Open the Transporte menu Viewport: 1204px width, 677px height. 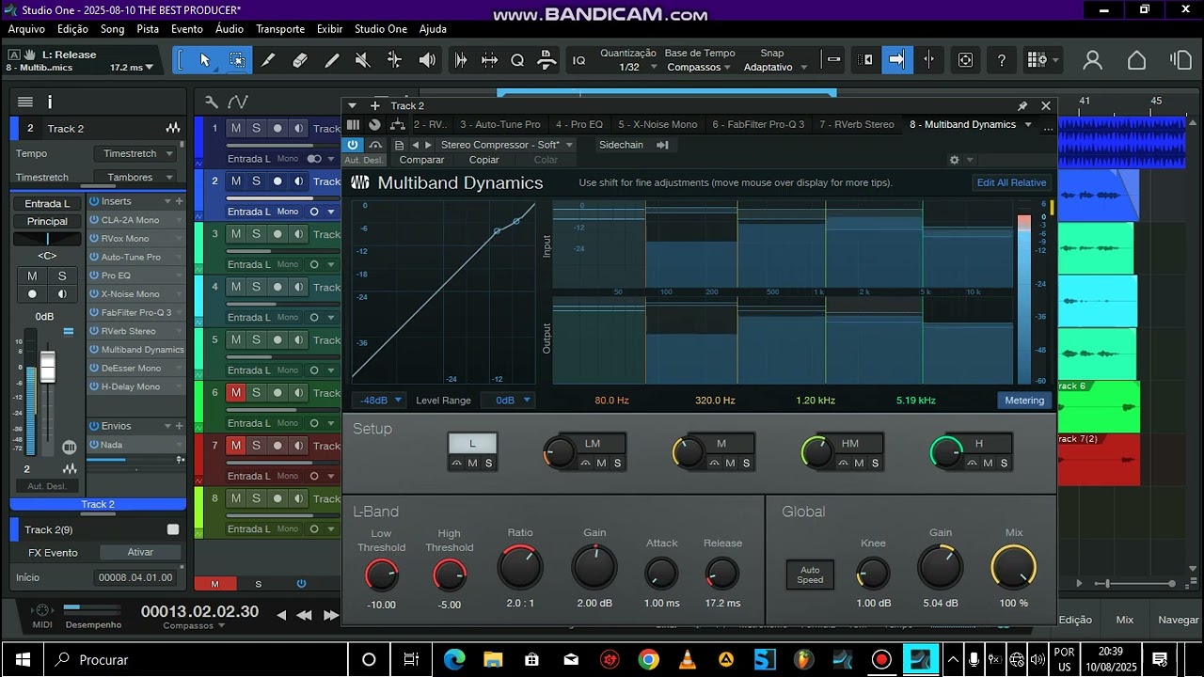click(x=280, y=29)
